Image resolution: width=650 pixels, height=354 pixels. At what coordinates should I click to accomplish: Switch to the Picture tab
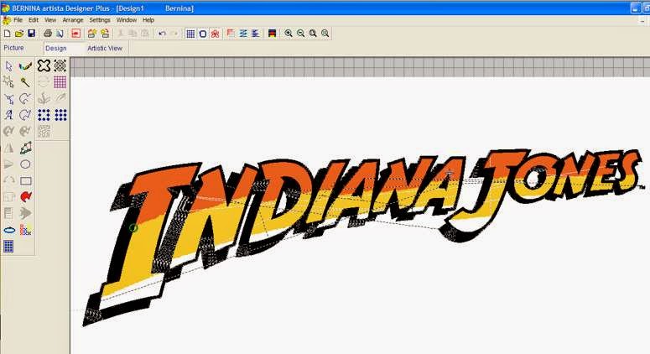click(x=13, y=48)
